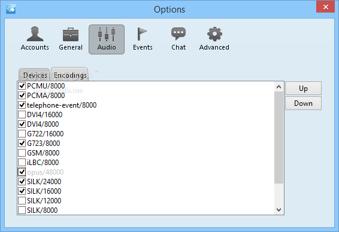Move selected encoding Down
The width and height of the screenshot is (339, 232).
coord(303,103)
